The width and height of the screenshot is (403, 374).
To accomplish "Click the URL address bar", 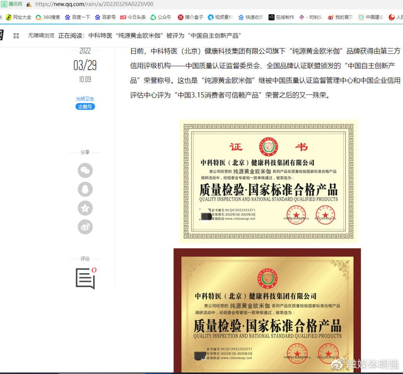I will coord(94,4).
